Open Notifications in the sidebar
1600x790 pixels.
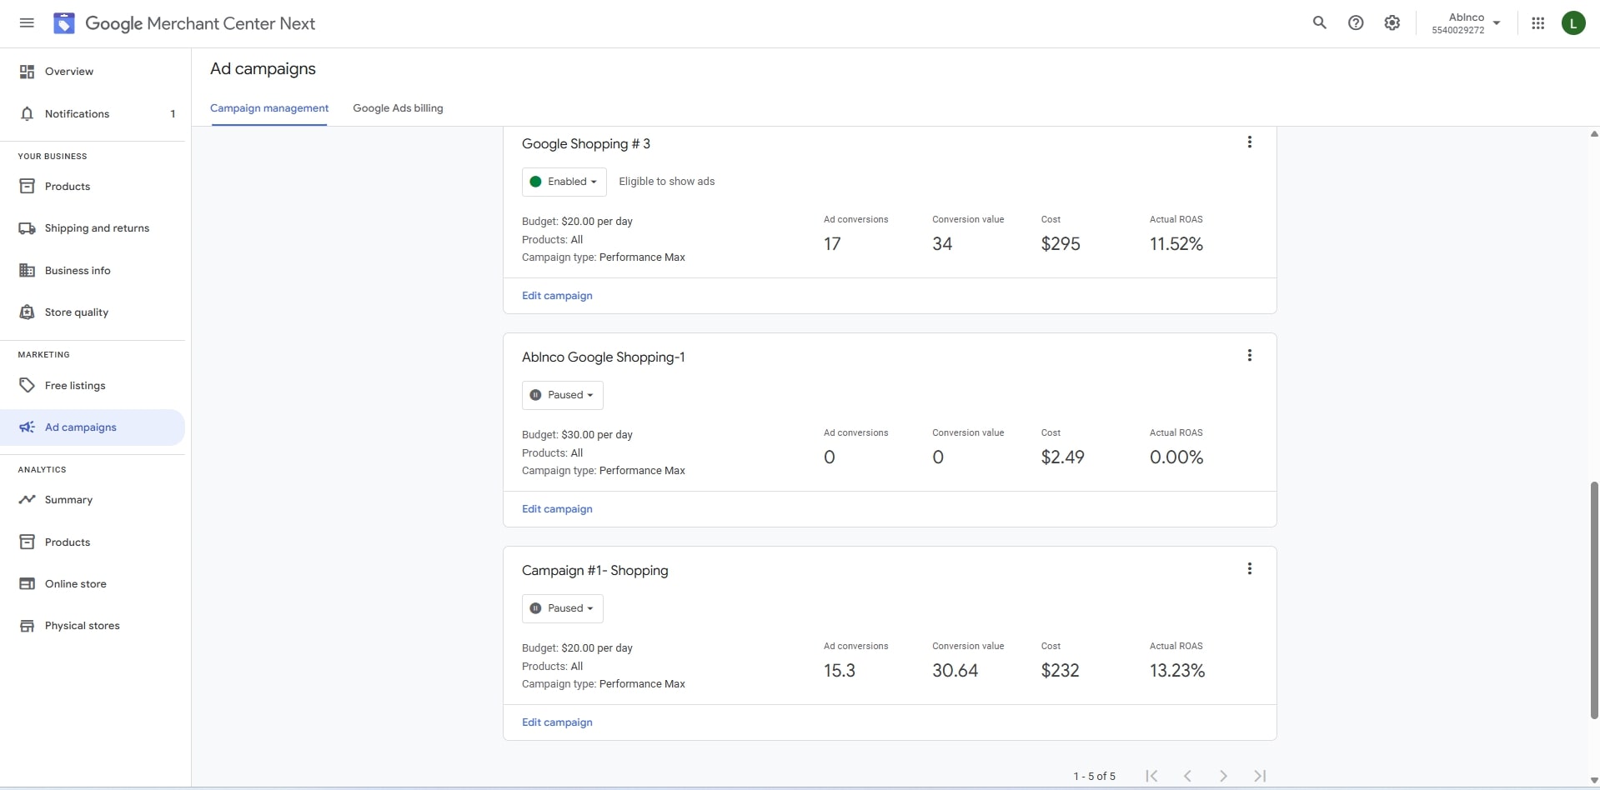click(x=93, y=114)
